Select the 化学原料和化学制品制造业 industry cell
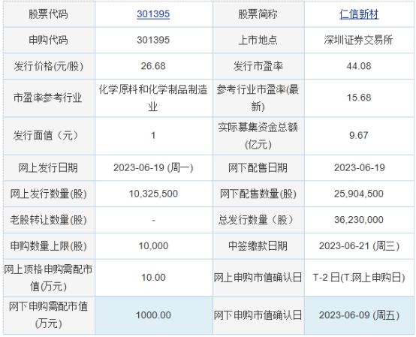The width and height of the screenshot is (416, 337). (153, 98)
